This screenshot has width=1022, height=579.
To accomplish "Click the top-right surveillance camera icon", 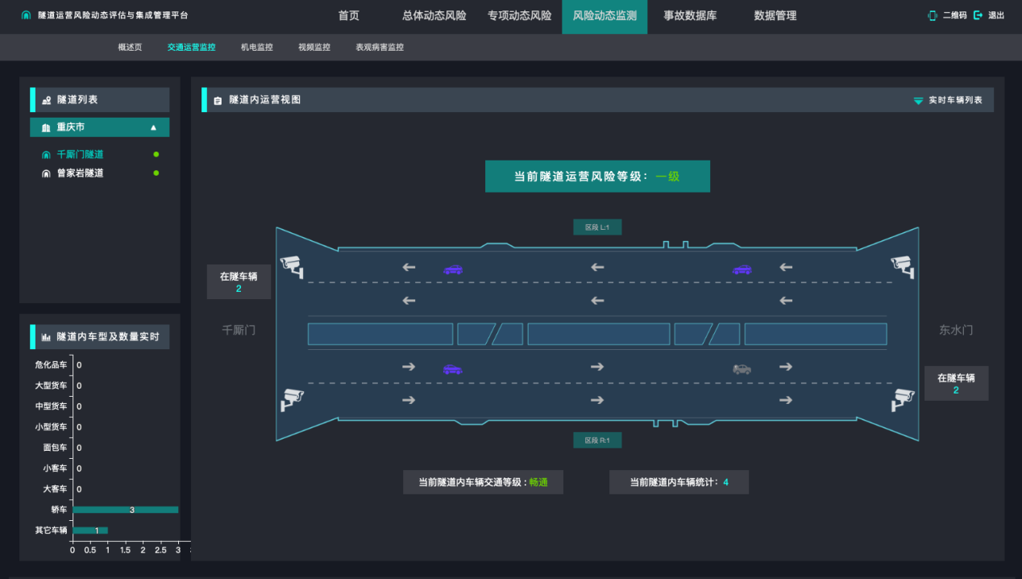I will point(902,265).
